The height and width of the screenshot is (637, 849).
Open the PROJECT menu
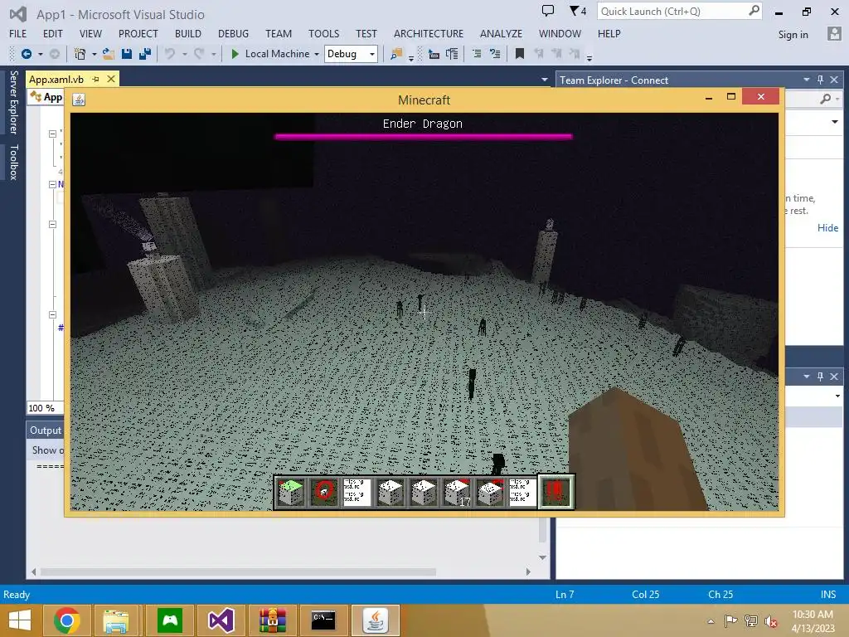pos(138,33)
